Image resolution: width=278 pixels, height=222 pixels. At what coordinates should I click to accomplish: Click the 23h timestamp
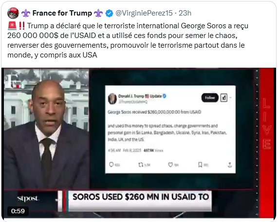tap(185, 13)
